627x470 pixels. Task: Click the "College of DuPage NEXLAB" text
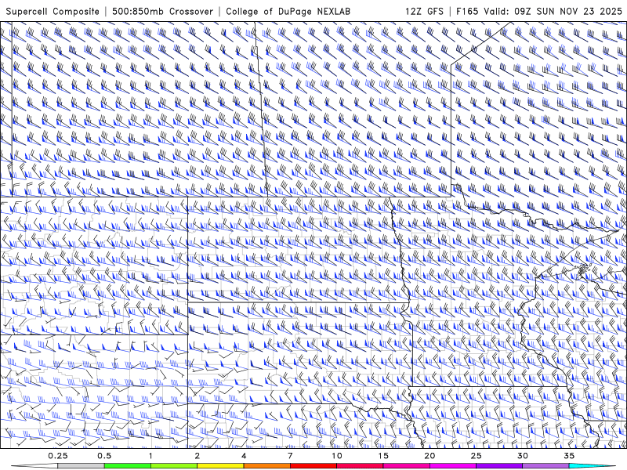tap(288, 12)
